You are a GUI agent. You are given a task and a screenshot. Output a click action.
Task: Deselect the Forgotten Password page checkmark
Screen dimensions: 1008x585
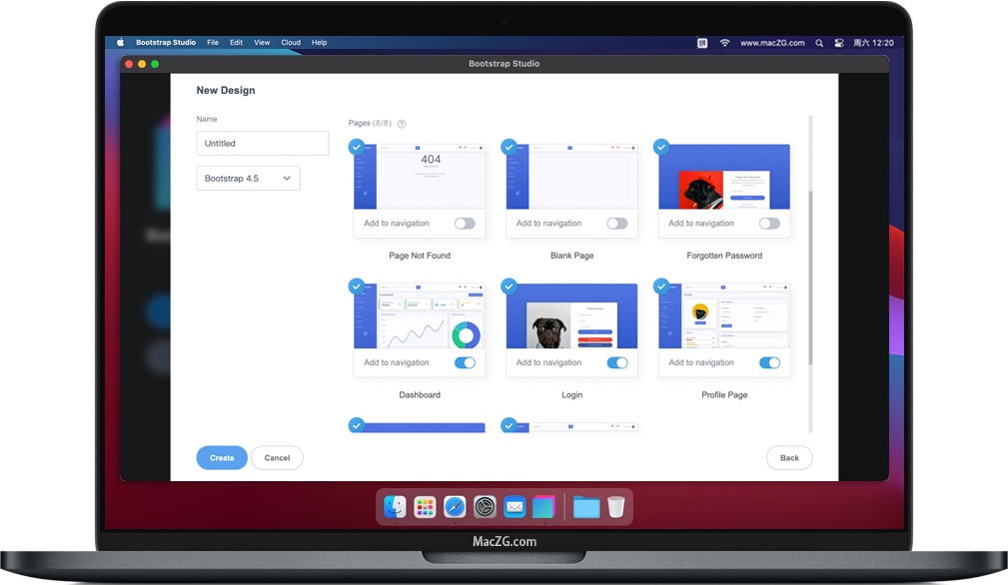(x=661, y=147)
